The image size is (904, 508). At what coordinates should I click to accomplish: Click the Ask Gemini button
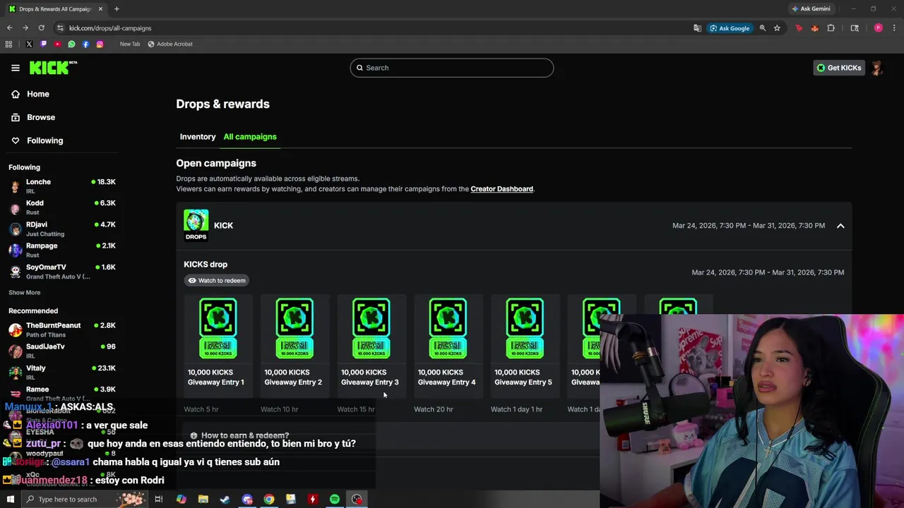pos(811,8)
